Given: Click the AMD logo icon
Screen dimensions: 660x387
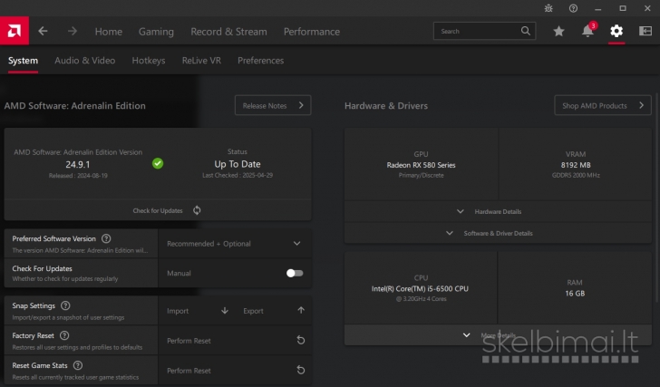Looking at the screenshot, I should [x=15, y=31].
